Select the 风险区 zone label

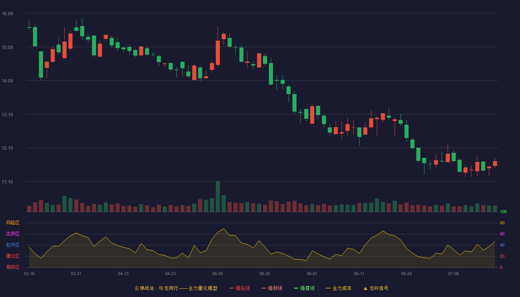13,223
